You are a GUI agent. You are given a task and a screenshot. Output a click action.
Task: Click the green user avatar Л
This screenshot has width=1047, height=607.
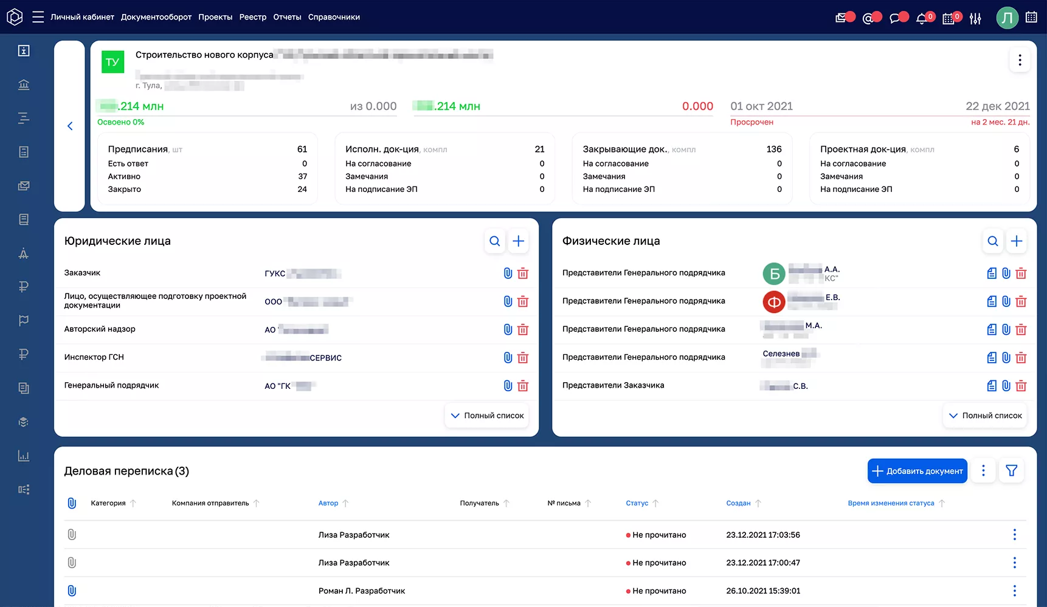point(1007,18)
